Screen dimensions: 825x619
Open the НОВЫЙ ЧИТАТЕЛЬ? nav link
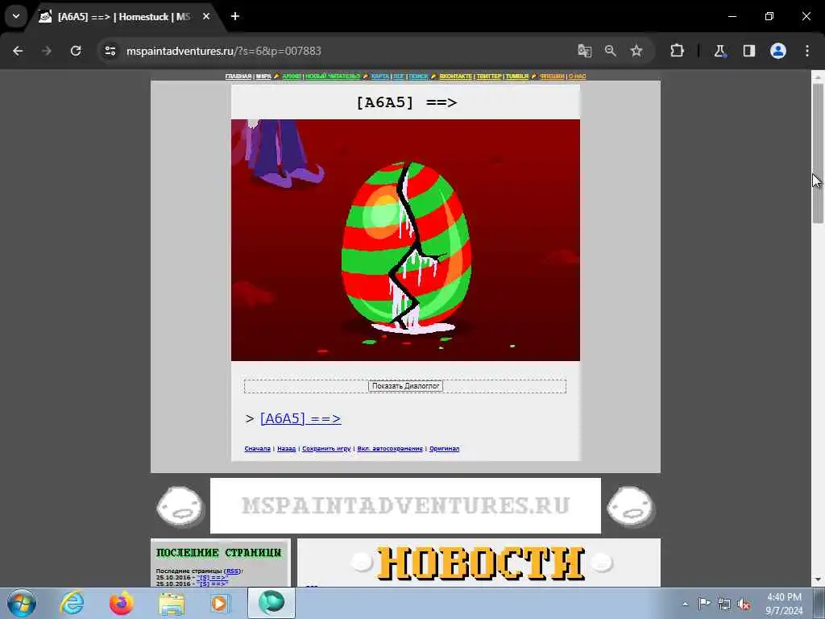333,77
